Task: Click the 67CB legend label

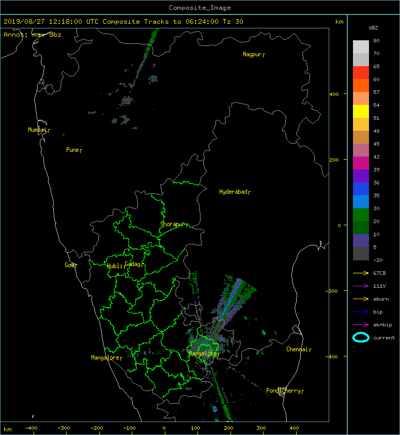Action: [x=379, y=273]
